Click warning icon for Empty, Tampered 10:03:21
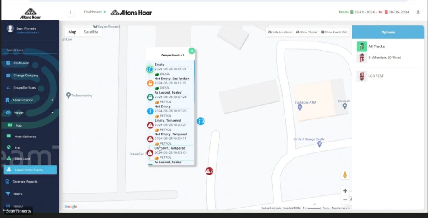Screen dimensions: 428x218 click(150, 125)
